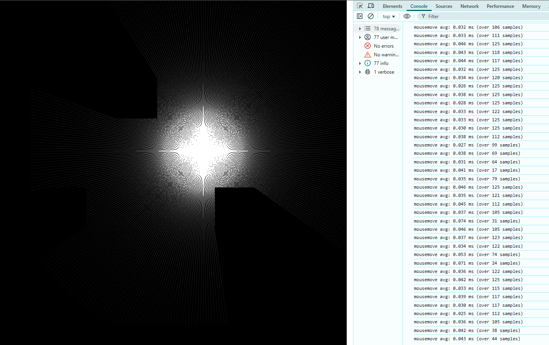549x345 pixels.
Task: Open the top execution context dropdown
Action: tap(388, 16)
